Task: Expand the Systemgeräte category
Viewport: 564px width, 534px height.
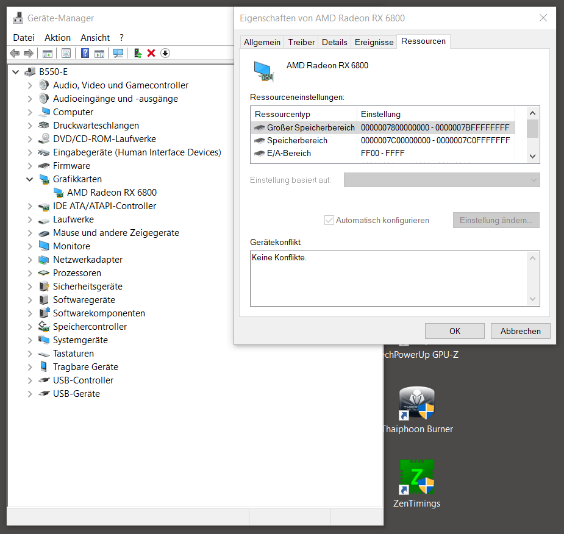Action: click(x=30, y=340)
